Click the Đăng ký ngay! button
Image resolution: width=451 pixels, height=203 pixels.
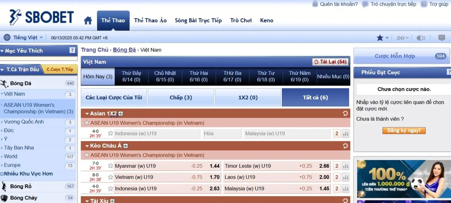[404, 131]
